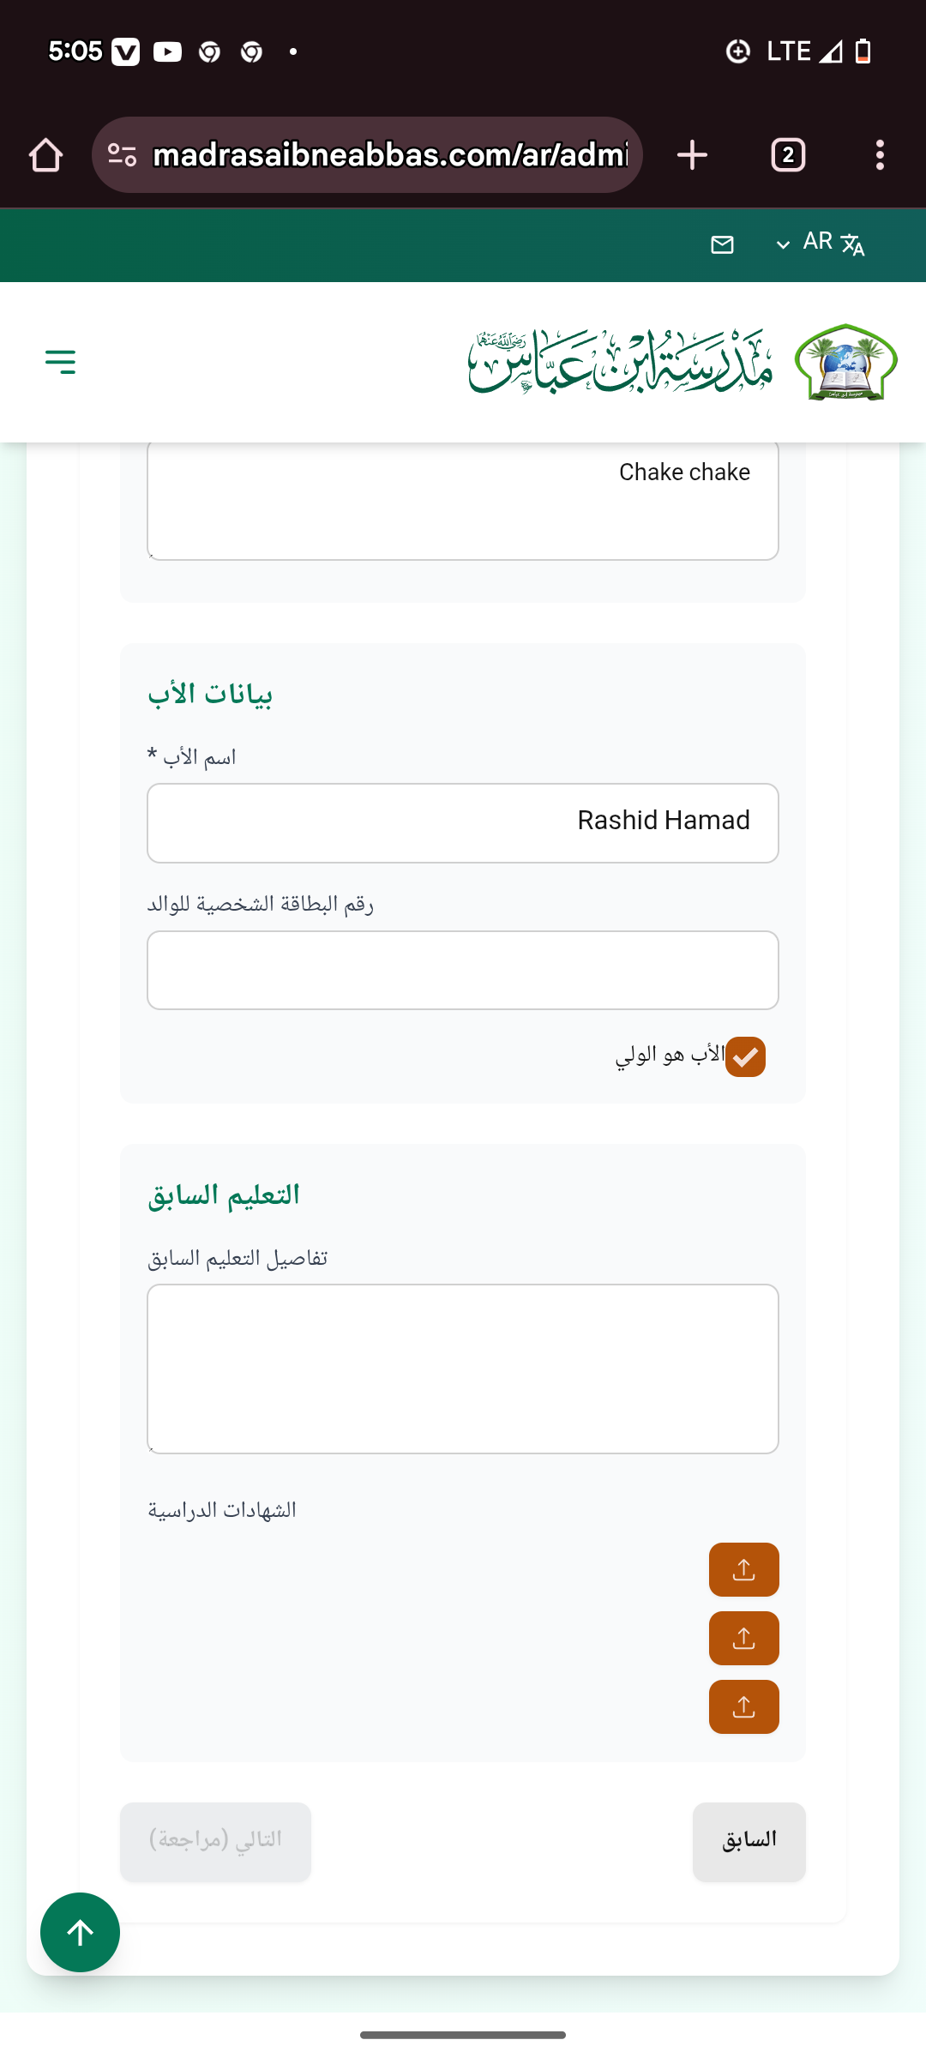Click the previous step button السابق

tap(749, 1841)
